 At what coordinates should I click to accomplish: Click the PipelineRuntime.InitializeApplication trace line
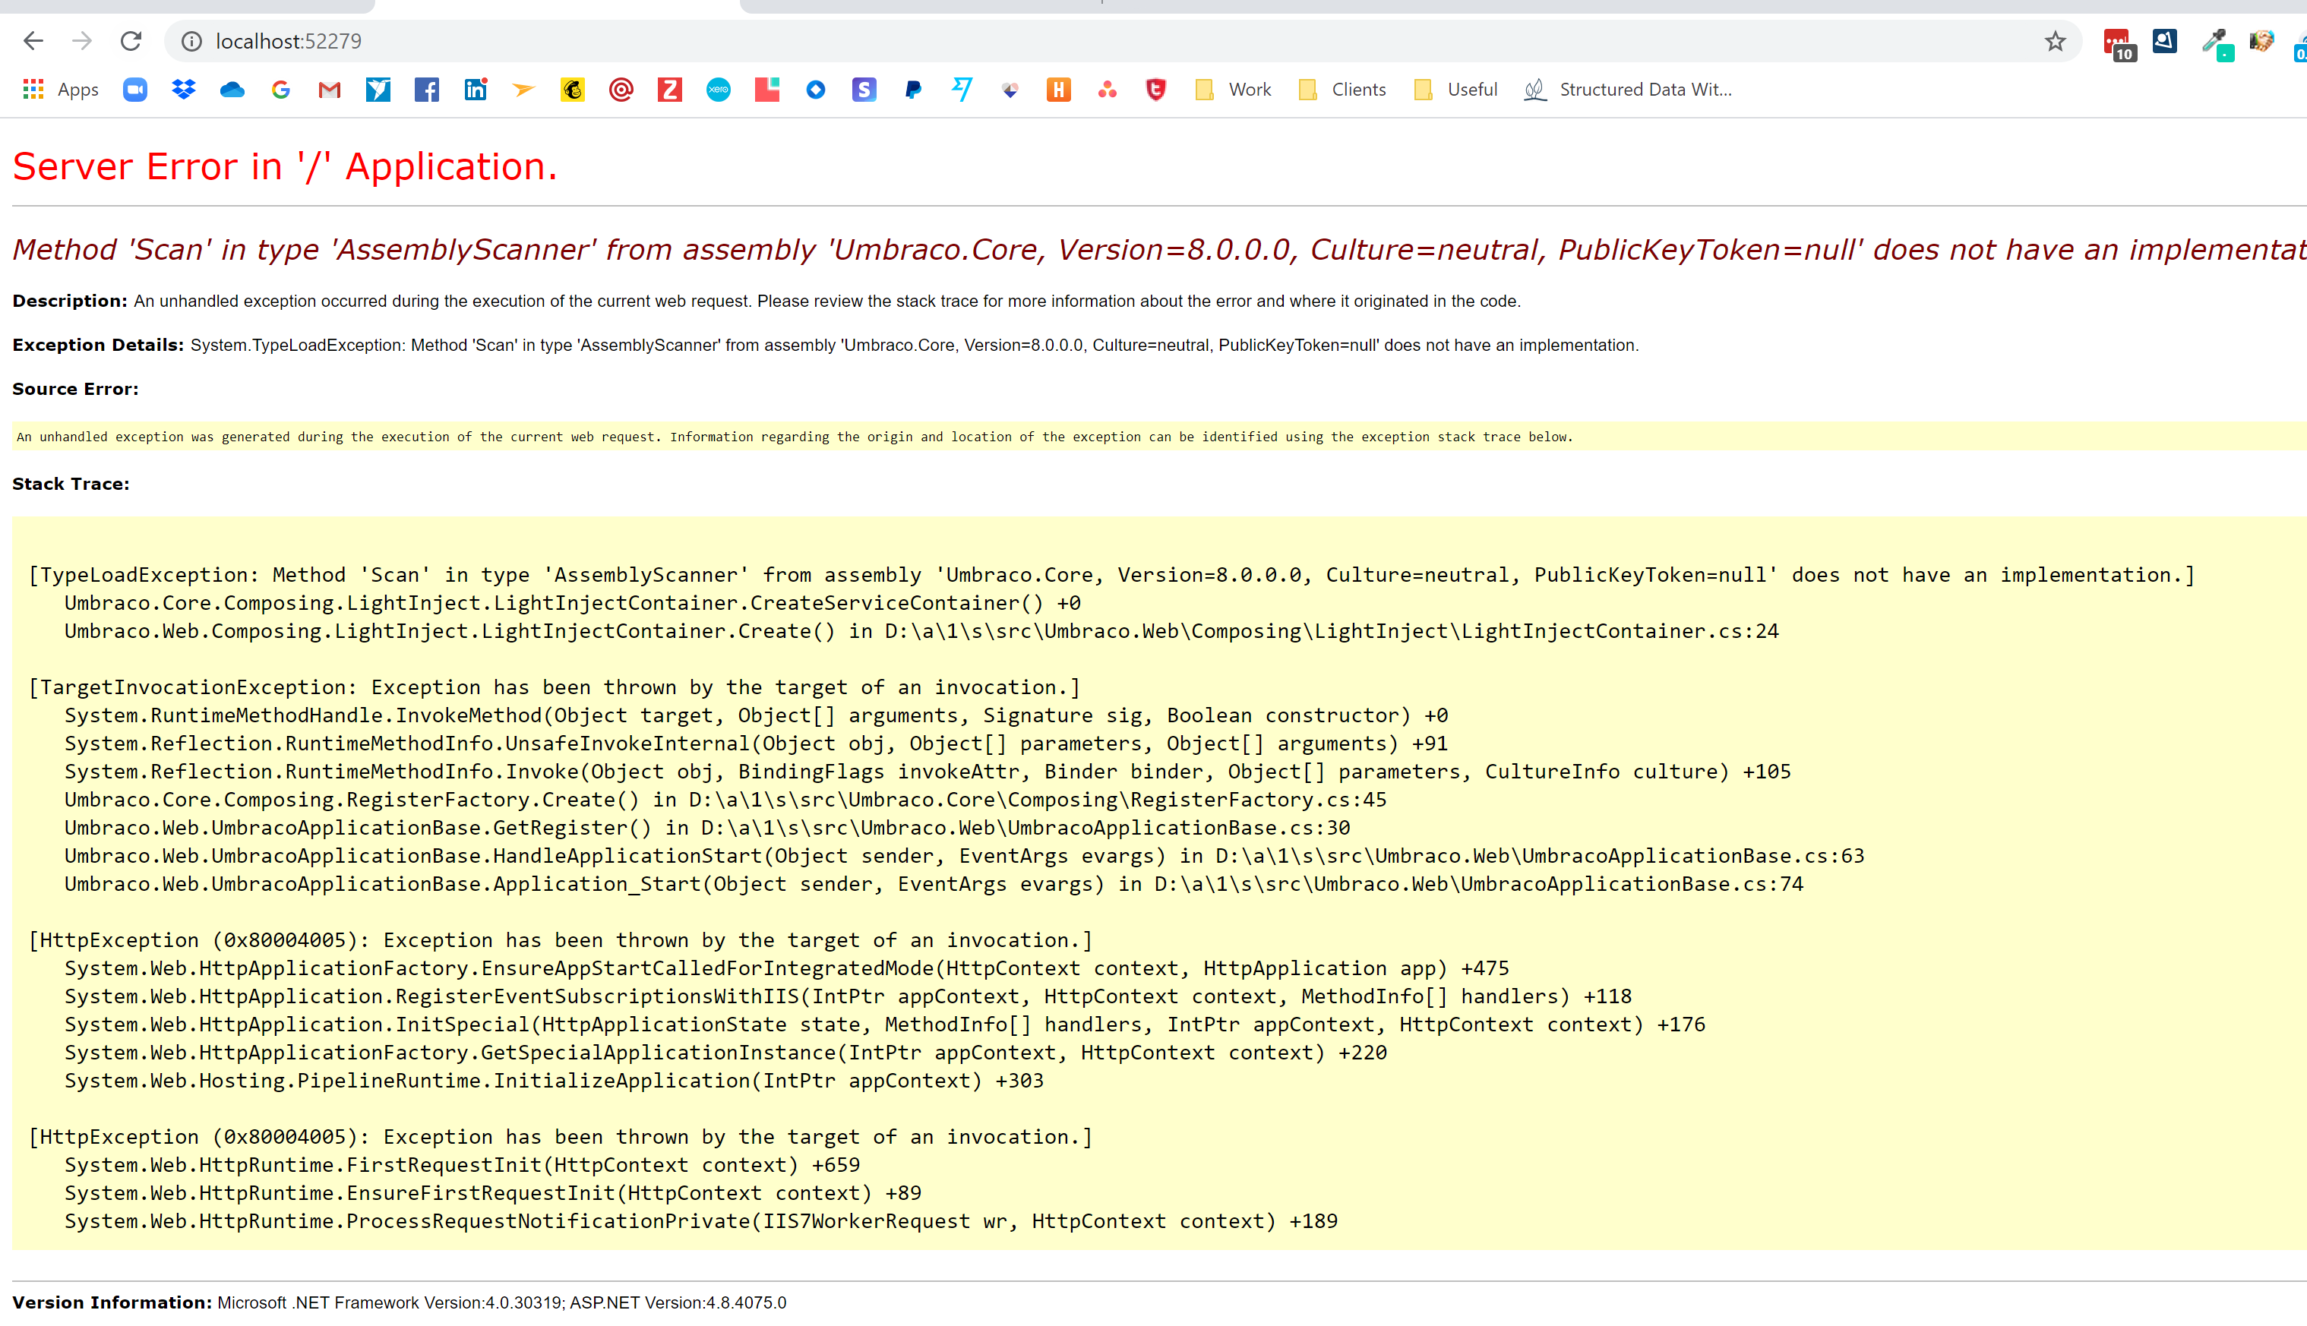pyautogui.click(x=554, y=1081)
